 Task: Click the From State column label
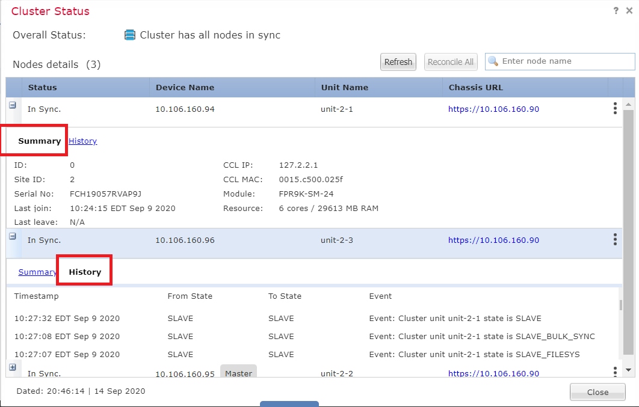[x=190, y=296]
